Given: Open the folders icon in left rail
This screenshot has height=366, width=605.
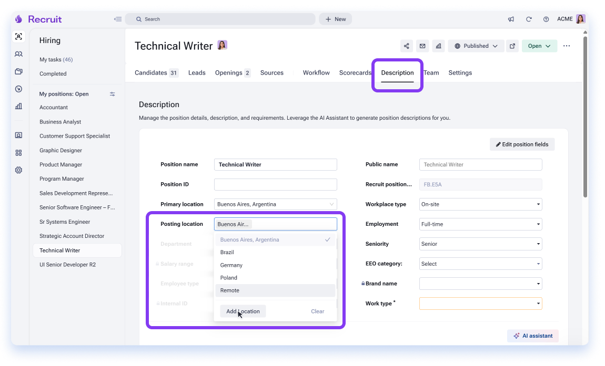Looking at the screenshot, I should [18, 71].
